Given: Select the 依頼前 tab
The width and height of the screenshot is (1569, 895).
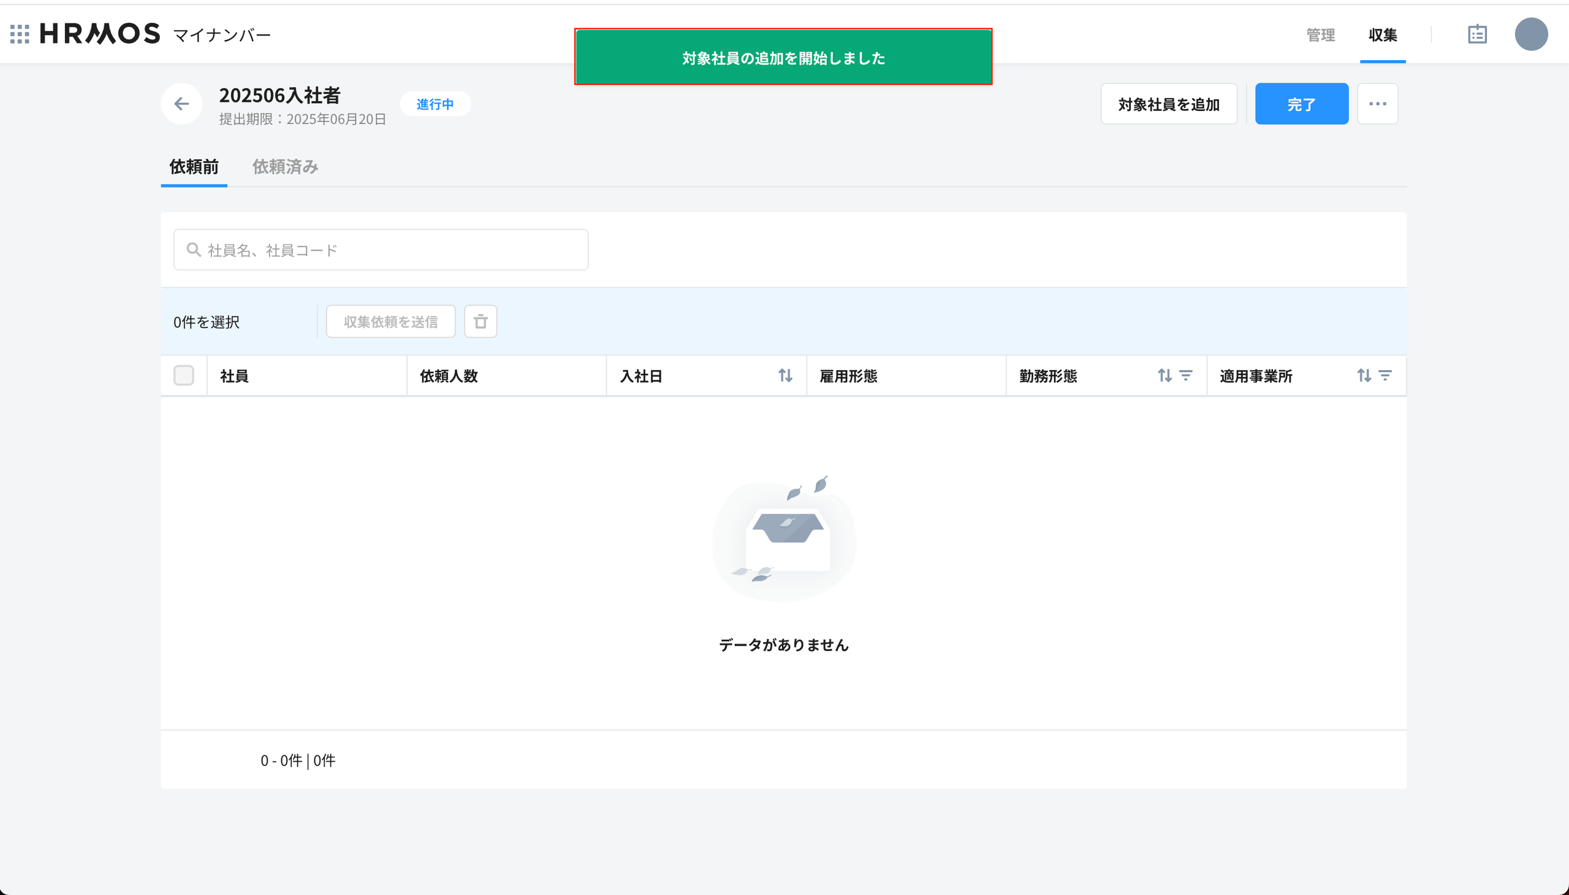Looking at the screenshot, I should 194,167.
